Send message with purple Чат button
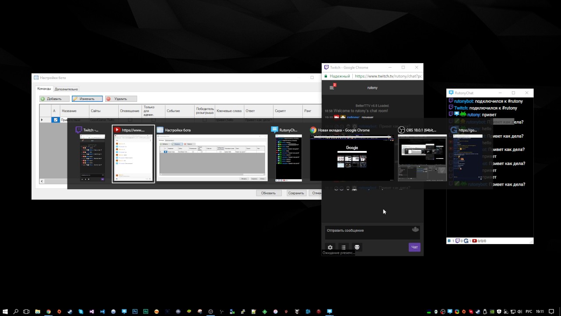This screenshot has width=561, height=316. (x=414, y=247)
